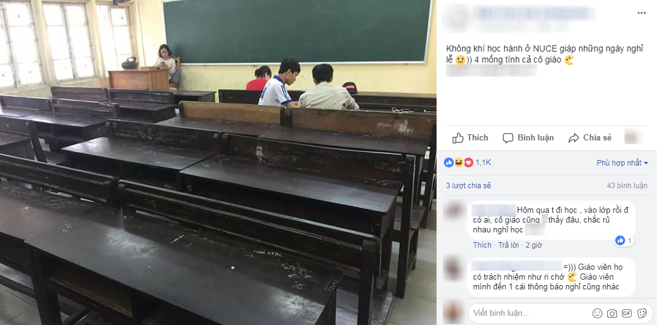The image size is (657, 325).
Task: Open the 3 lượt chia sẻ link
Action: pos(468,186)
